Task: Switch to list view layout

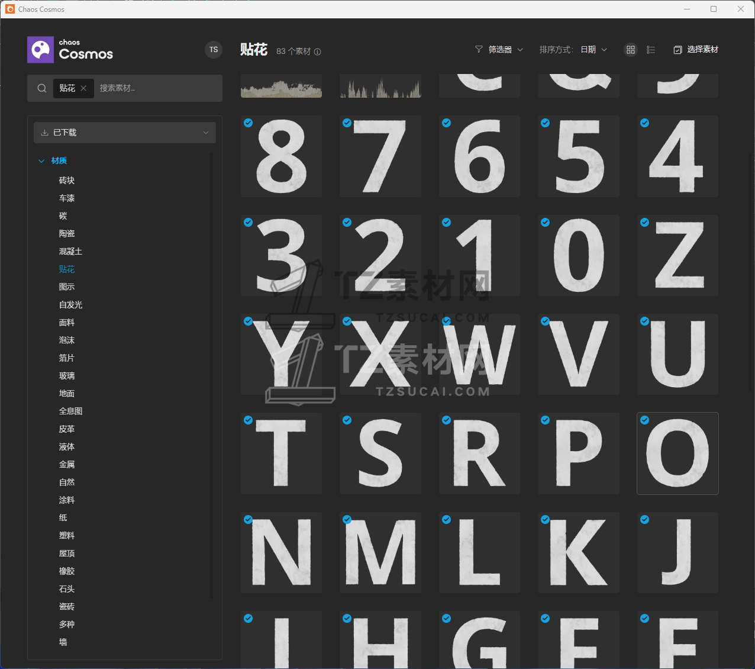Action: pyautogui.click(x=651, y=50)
